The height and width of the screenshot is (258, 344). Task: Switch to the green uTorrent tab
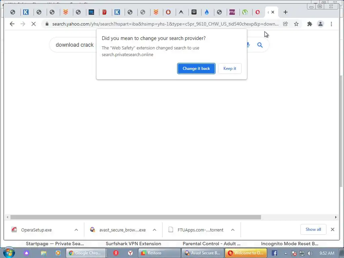coord(245,12)
